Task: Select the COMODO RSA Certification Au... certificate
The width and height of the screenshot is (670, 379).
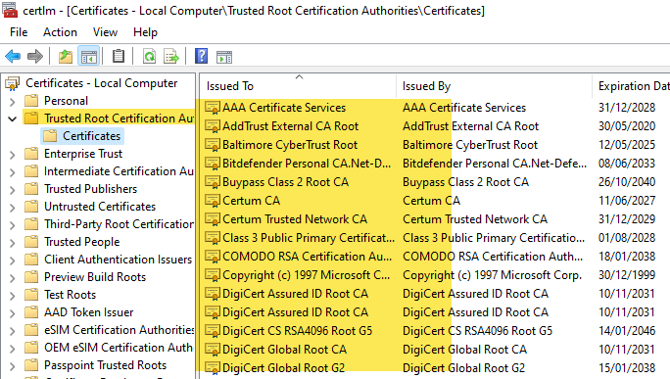Action: point(307,257)
